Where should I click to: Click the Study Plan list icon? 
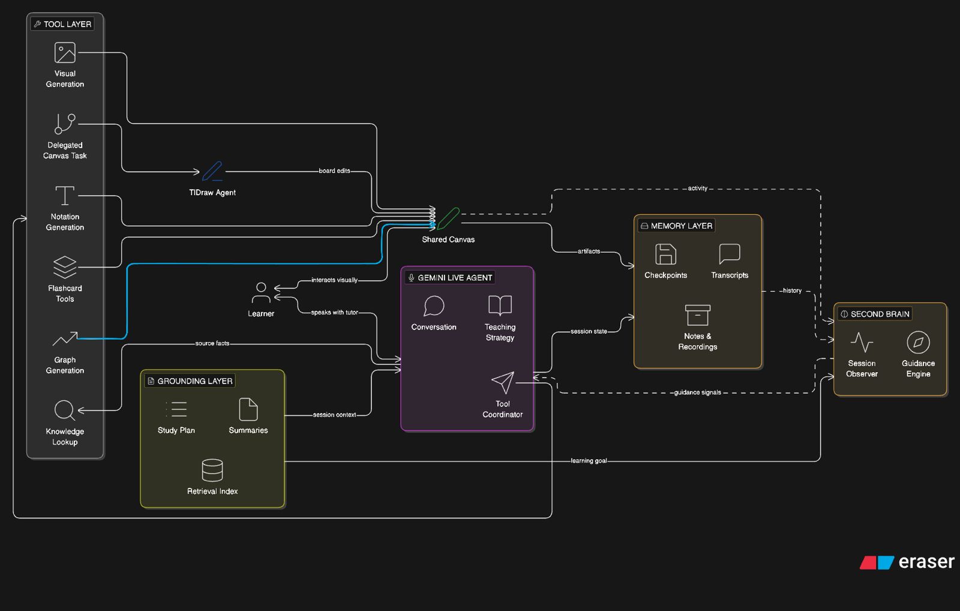click(x=176, y=409)
